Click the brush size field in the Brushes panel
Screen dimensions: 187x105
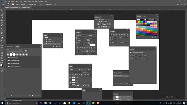pos(21,50)
